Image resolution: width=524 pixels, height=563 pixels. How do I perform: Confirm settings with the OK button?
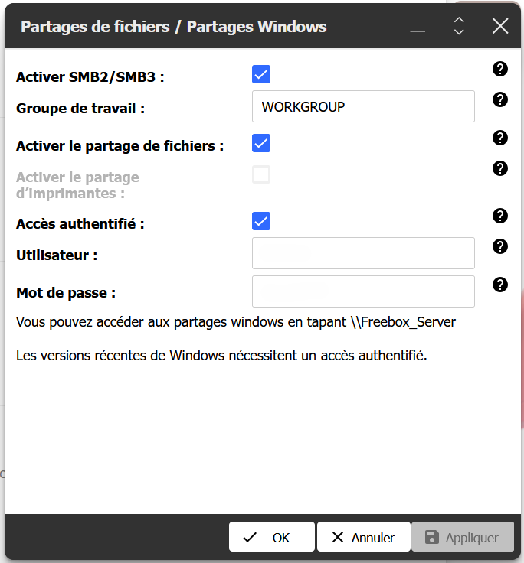point(271,538)
